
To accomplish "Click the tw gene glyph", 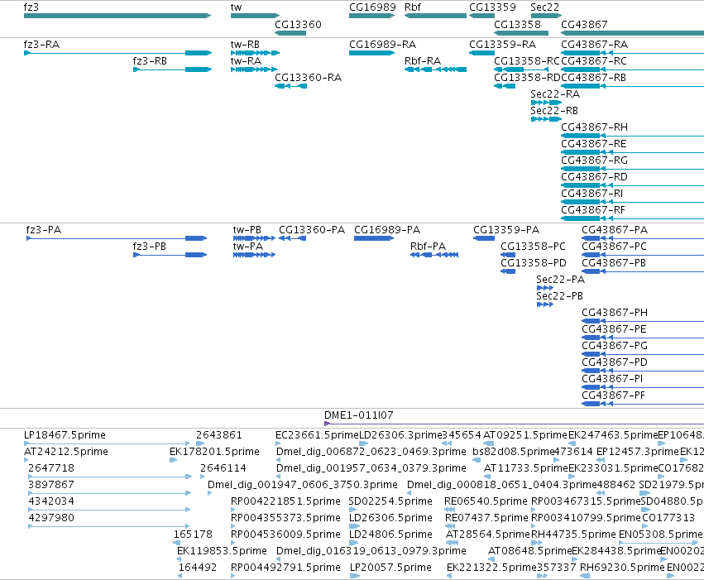I will (255, 16).
